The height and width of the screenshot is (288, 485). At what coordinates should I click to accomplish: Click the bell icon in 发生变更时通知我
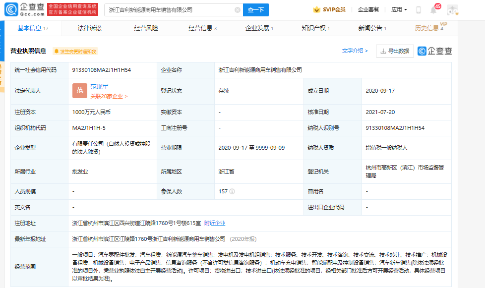click(x=56, y=51)
